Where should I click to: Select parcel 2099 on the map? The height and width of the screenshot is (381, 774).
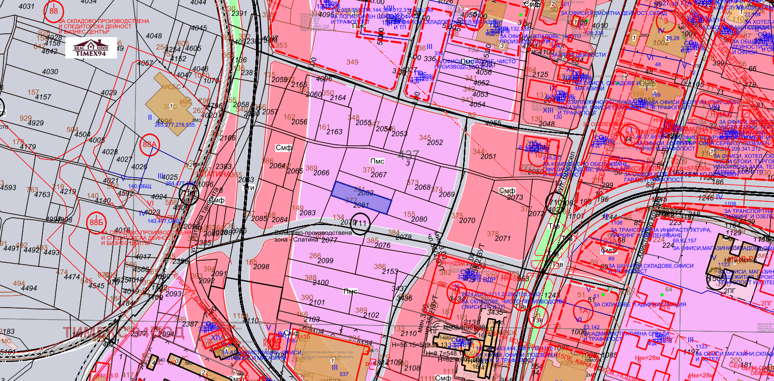point(325,260)
